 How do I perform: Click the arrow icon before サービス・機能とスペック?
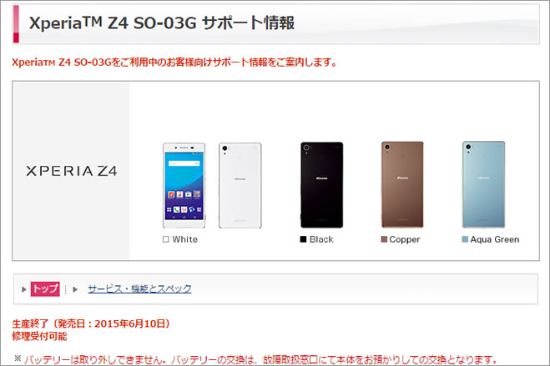[75, 289]
